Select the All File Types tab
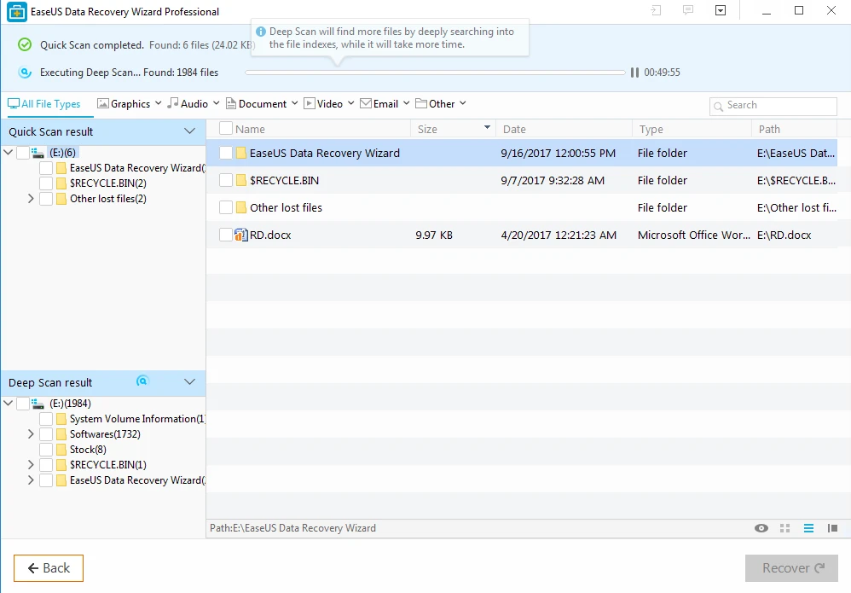 point(44,104)
